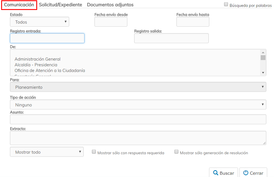Open the Mostrar todo dropdown

[47, 152]
